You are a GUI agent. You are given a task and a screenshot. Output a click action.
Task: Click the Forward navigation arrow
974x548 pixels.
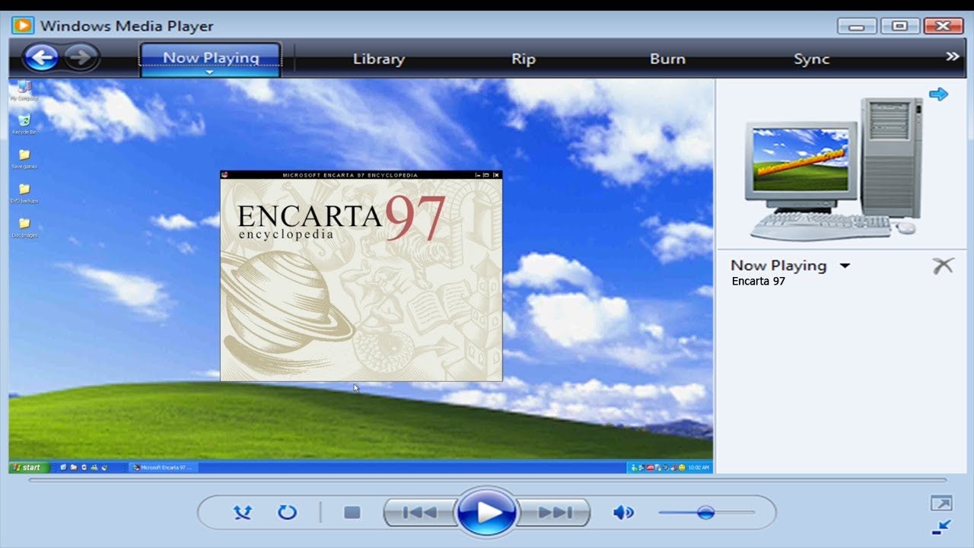81,57
